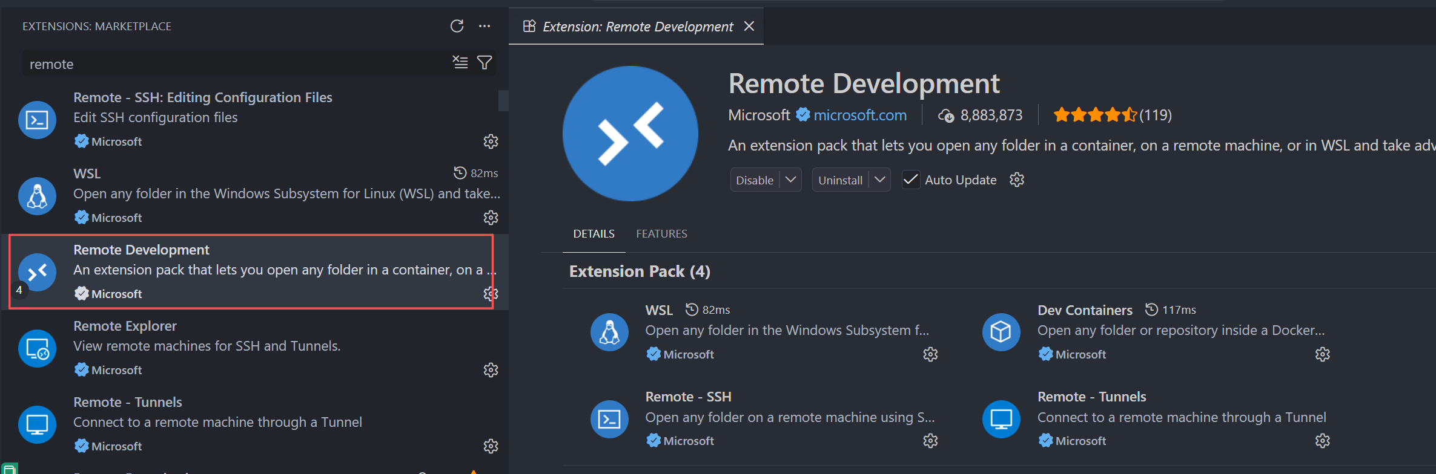Switch to the FEATURES tab
This screenshot has width=1436, height=474.
click(x=661, y=234)
